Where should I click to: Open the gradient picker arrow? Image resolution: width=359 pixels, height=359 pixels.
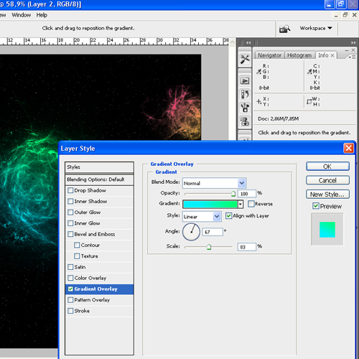pyautogui.click(x=240, y=204)
